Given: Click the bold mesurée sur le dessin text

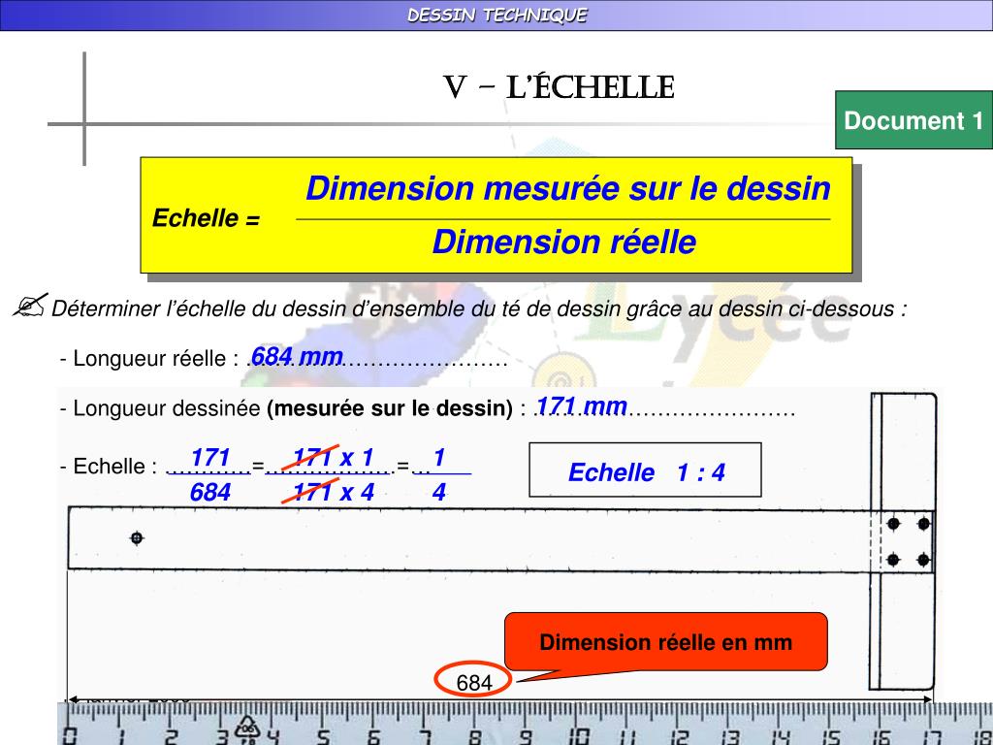Looking at the screenshot, I should coord(390,408).
